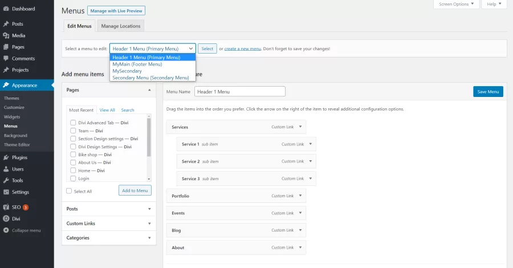This screenshot has height=268, width=513.
Task: Select Secondary Menu (Secondary Menu) option
Action: coord(152,78)
